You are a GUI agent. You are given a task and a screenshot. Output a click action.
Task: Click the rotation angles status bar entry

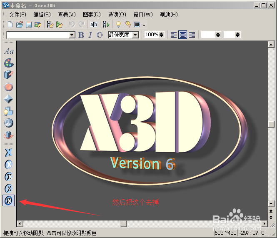click(x=253, y=233)
